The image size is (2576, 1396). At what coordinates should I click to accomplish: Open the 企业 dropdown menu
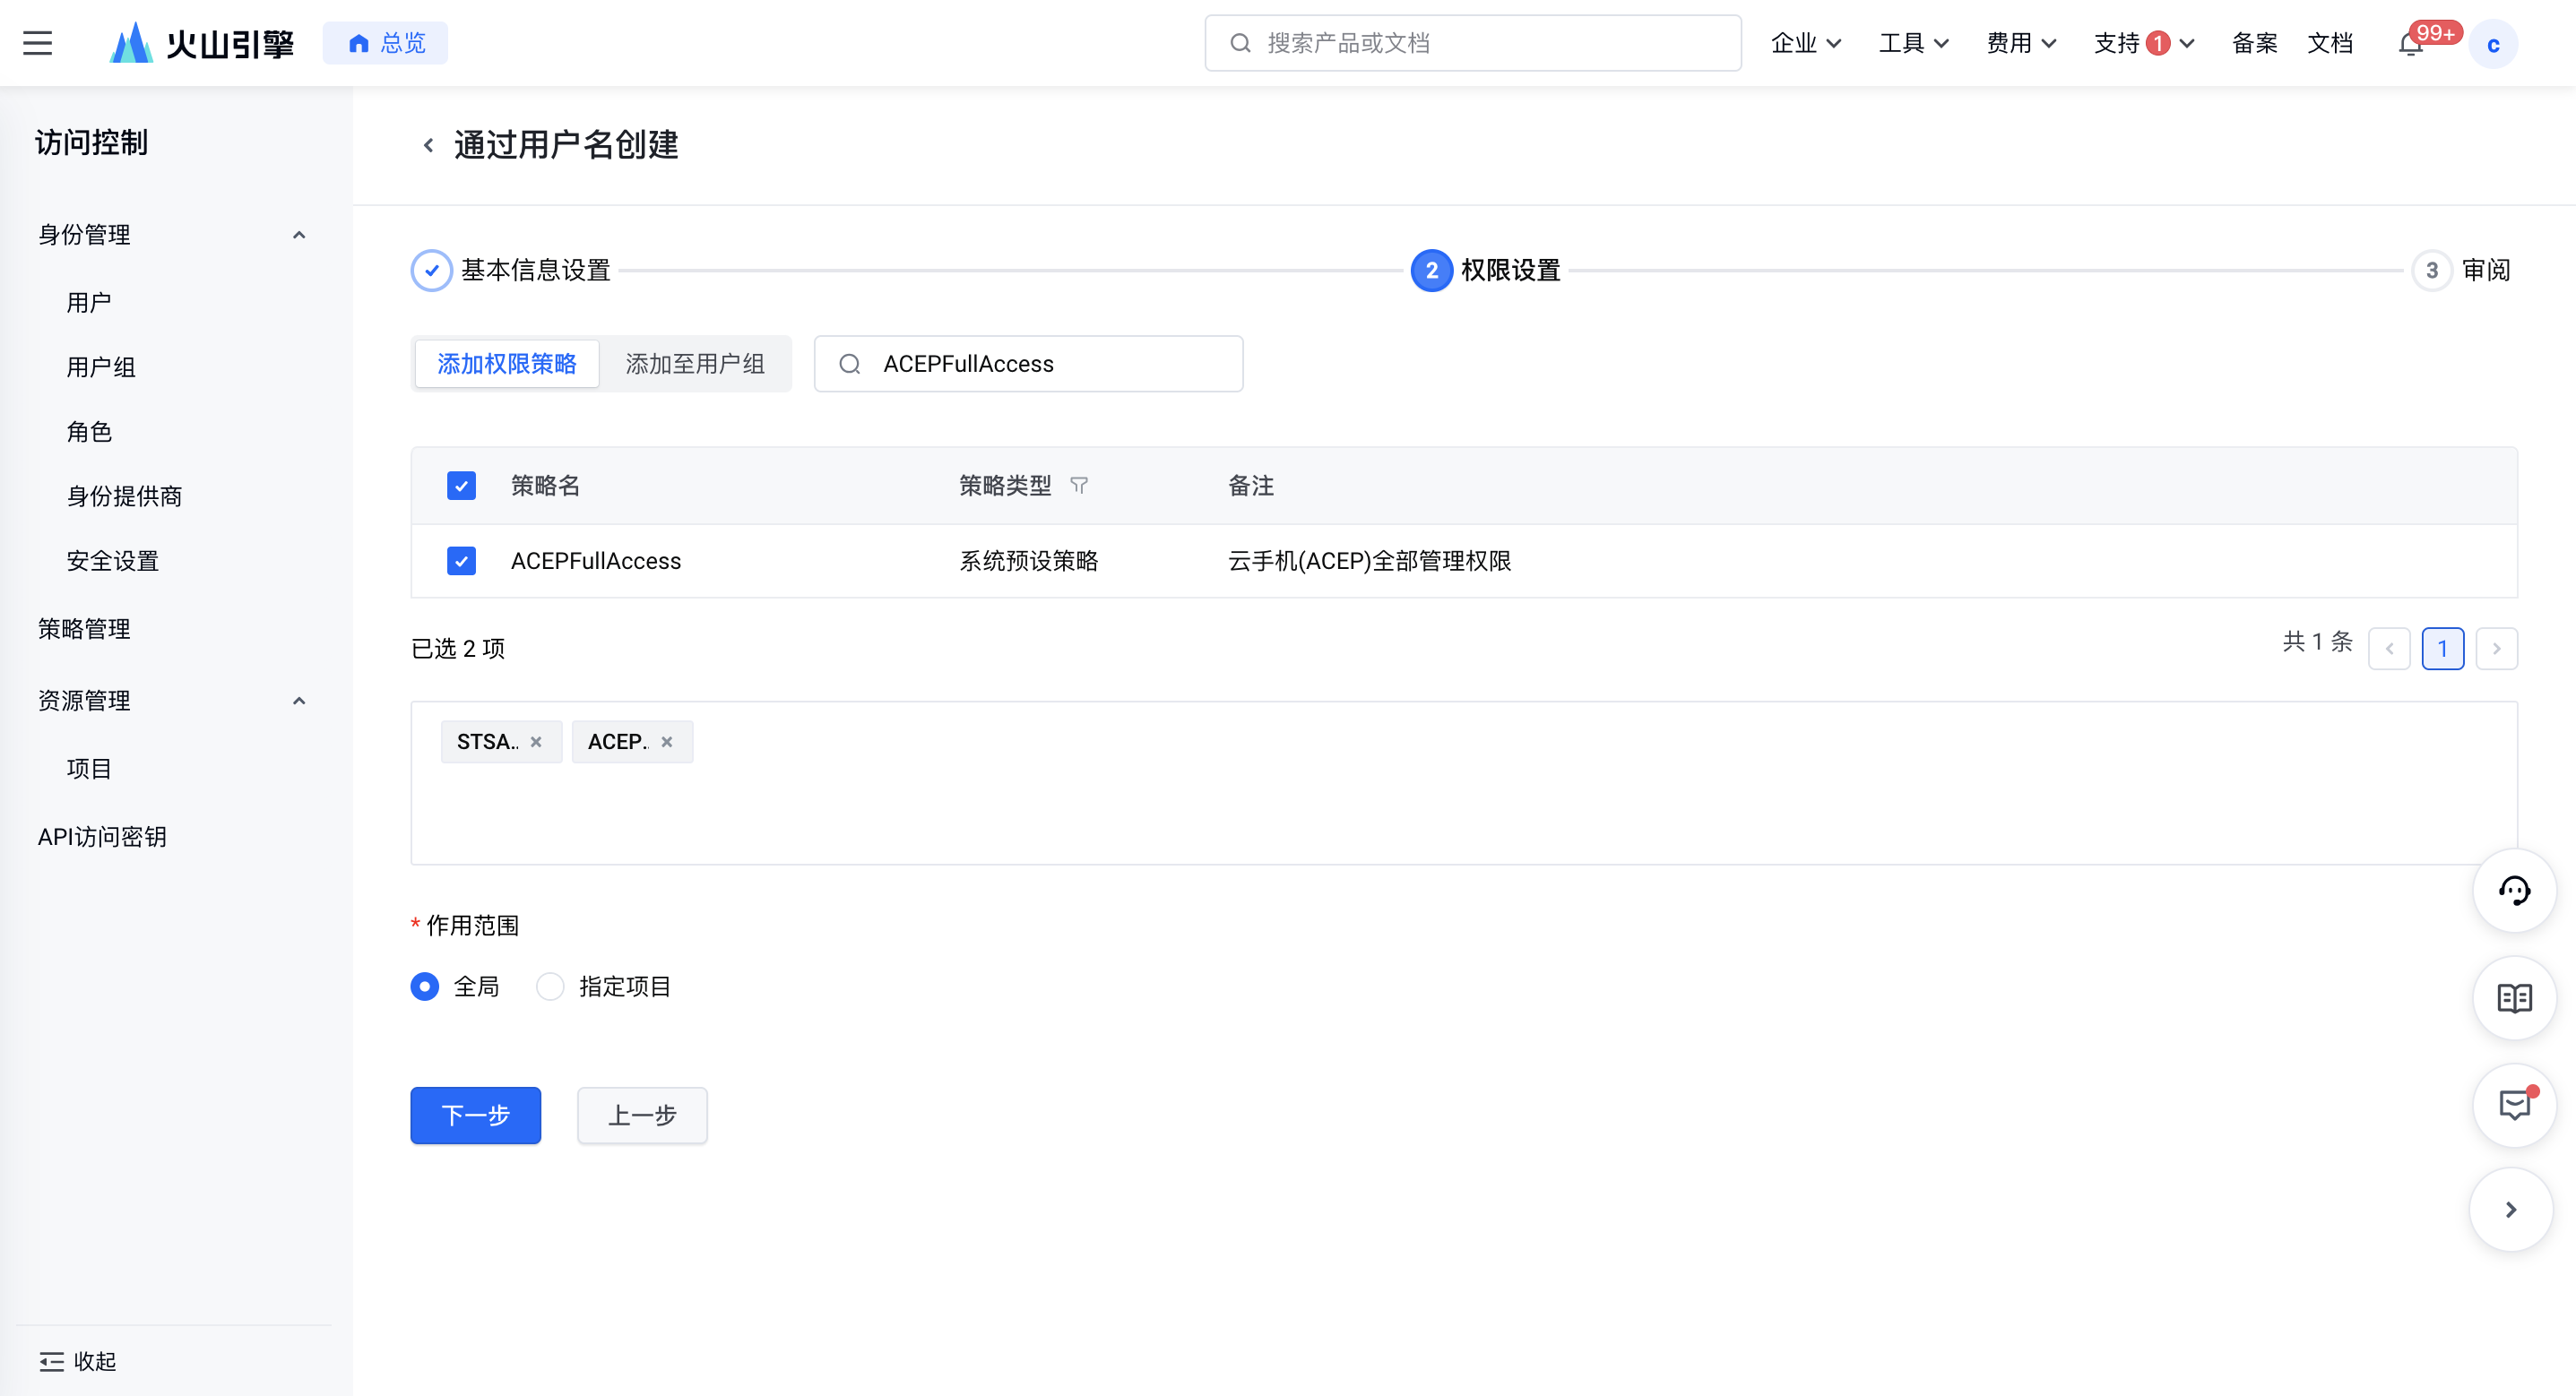click(1805, 43)
